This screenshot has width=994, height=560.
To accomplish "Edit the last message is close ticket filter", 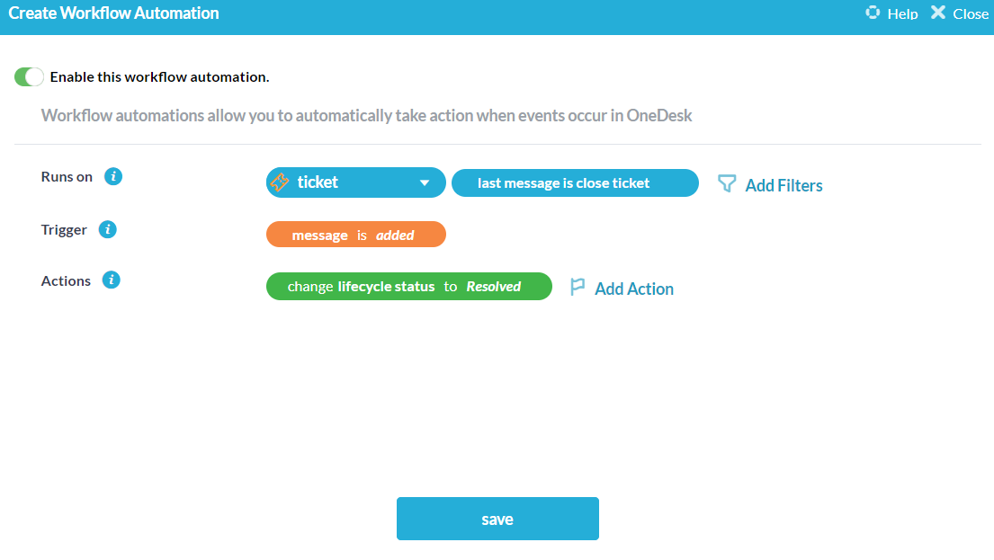I will pos(575,183).
